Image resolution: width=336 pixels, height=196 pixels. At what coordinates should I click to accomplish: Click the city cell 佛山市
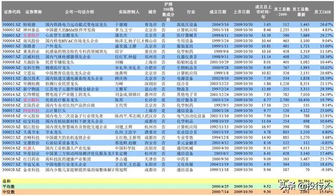pos(151,41)
